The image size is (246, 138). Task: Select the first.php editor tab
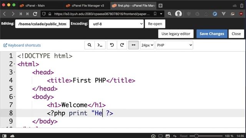tap(133, 6)
